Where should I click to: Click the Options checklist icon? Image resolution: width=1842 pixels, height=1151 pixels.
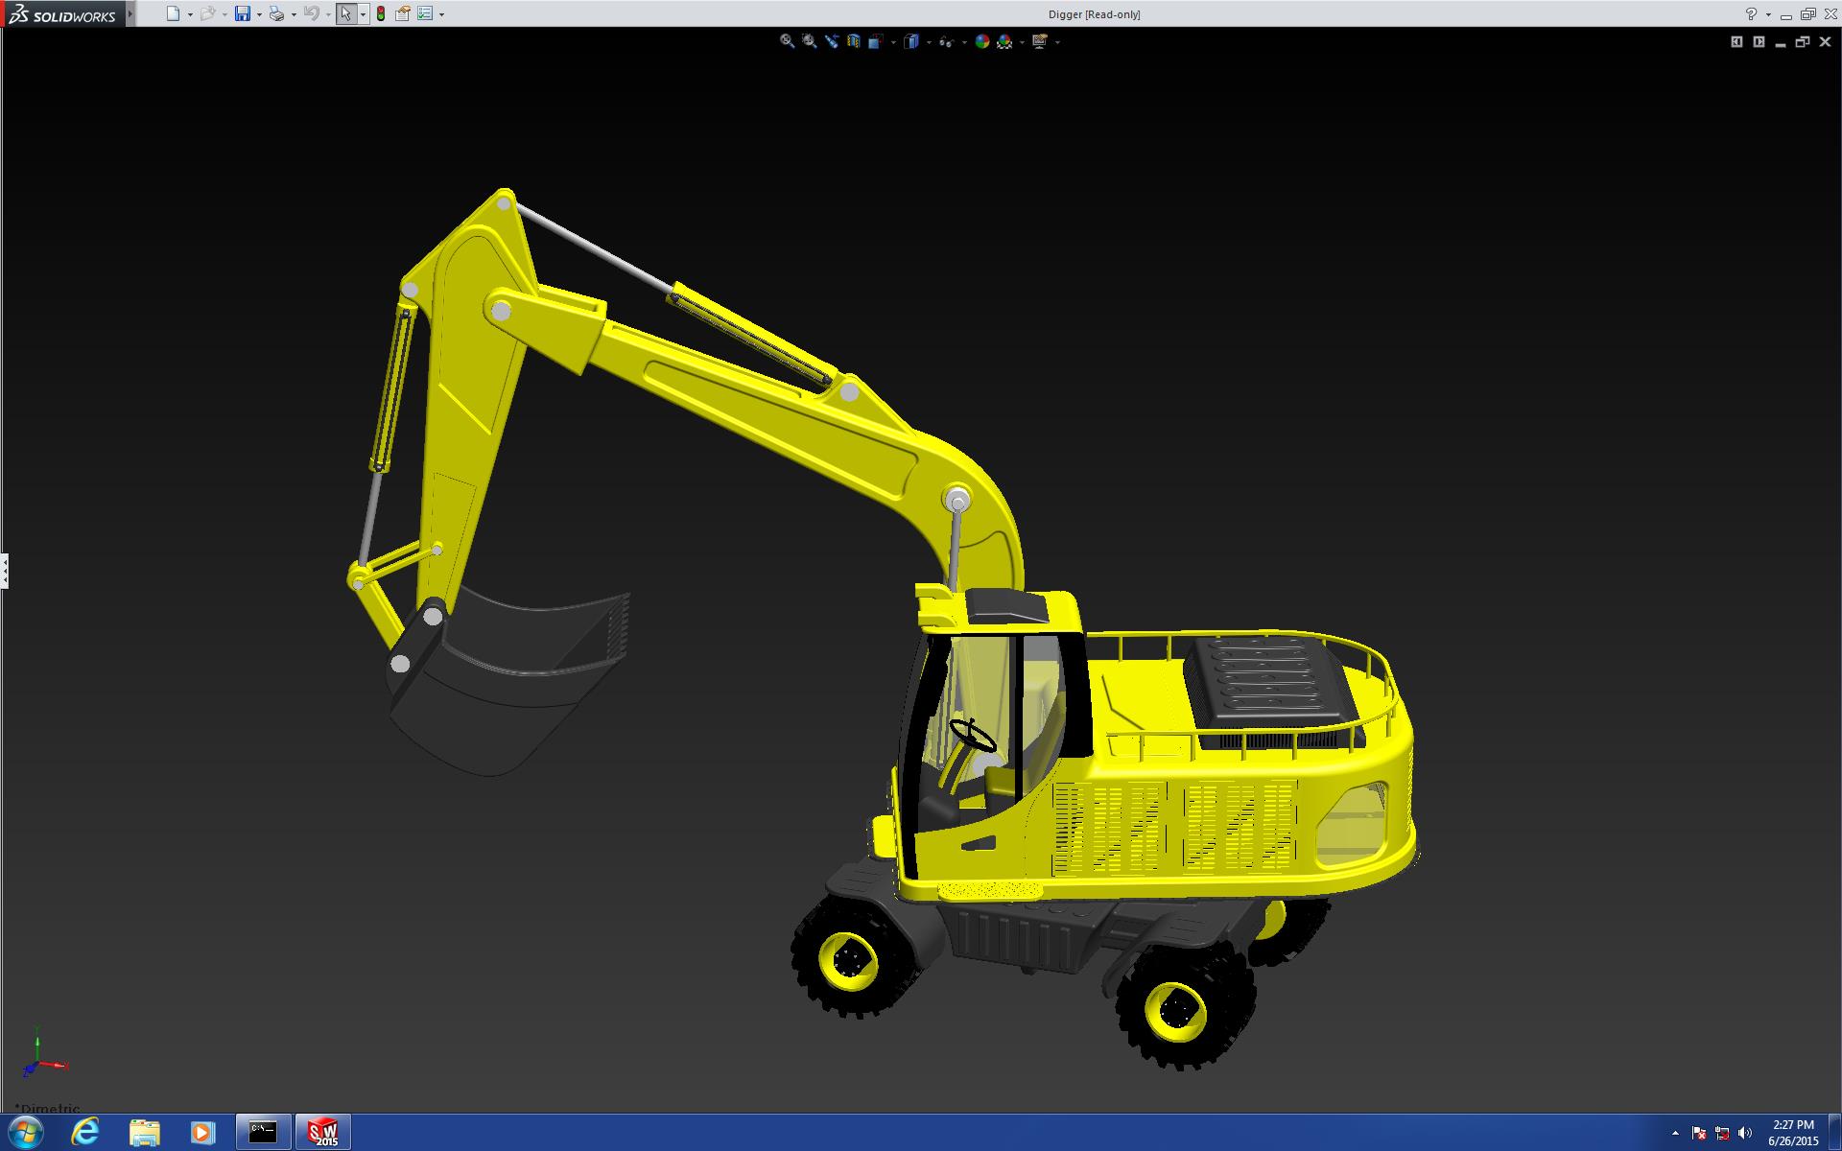[425, 13]
